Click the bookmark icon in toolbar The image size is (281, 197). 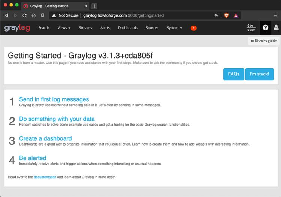[x=42, y=15]
